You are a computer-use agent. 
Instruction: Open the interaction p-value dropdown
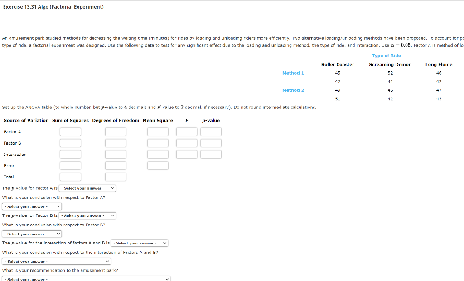140,243
